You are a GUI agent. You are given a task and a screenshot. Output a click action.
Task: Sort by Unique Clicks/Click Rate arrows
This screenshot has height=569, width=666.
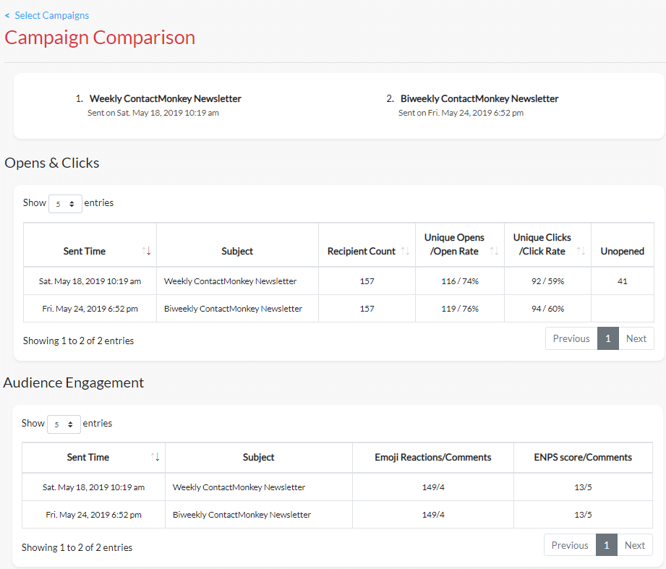[581, 251]
